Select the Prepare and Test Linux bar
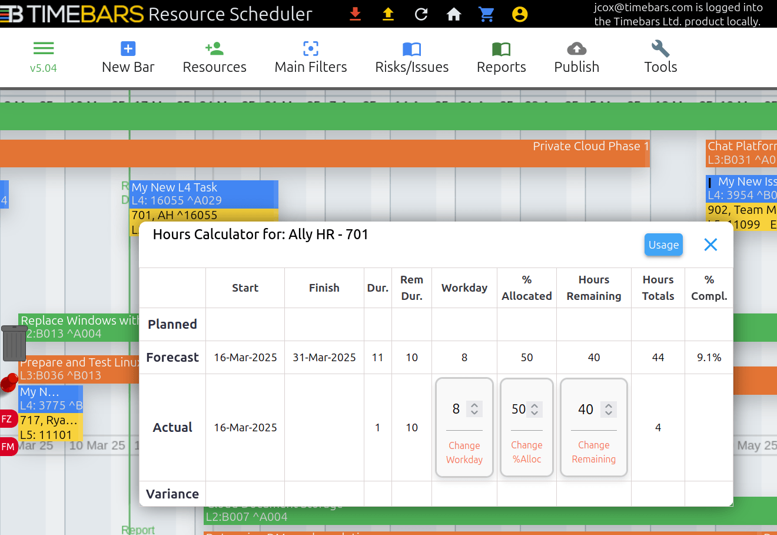This screenshot has height=535, width=777. (79, 369)
